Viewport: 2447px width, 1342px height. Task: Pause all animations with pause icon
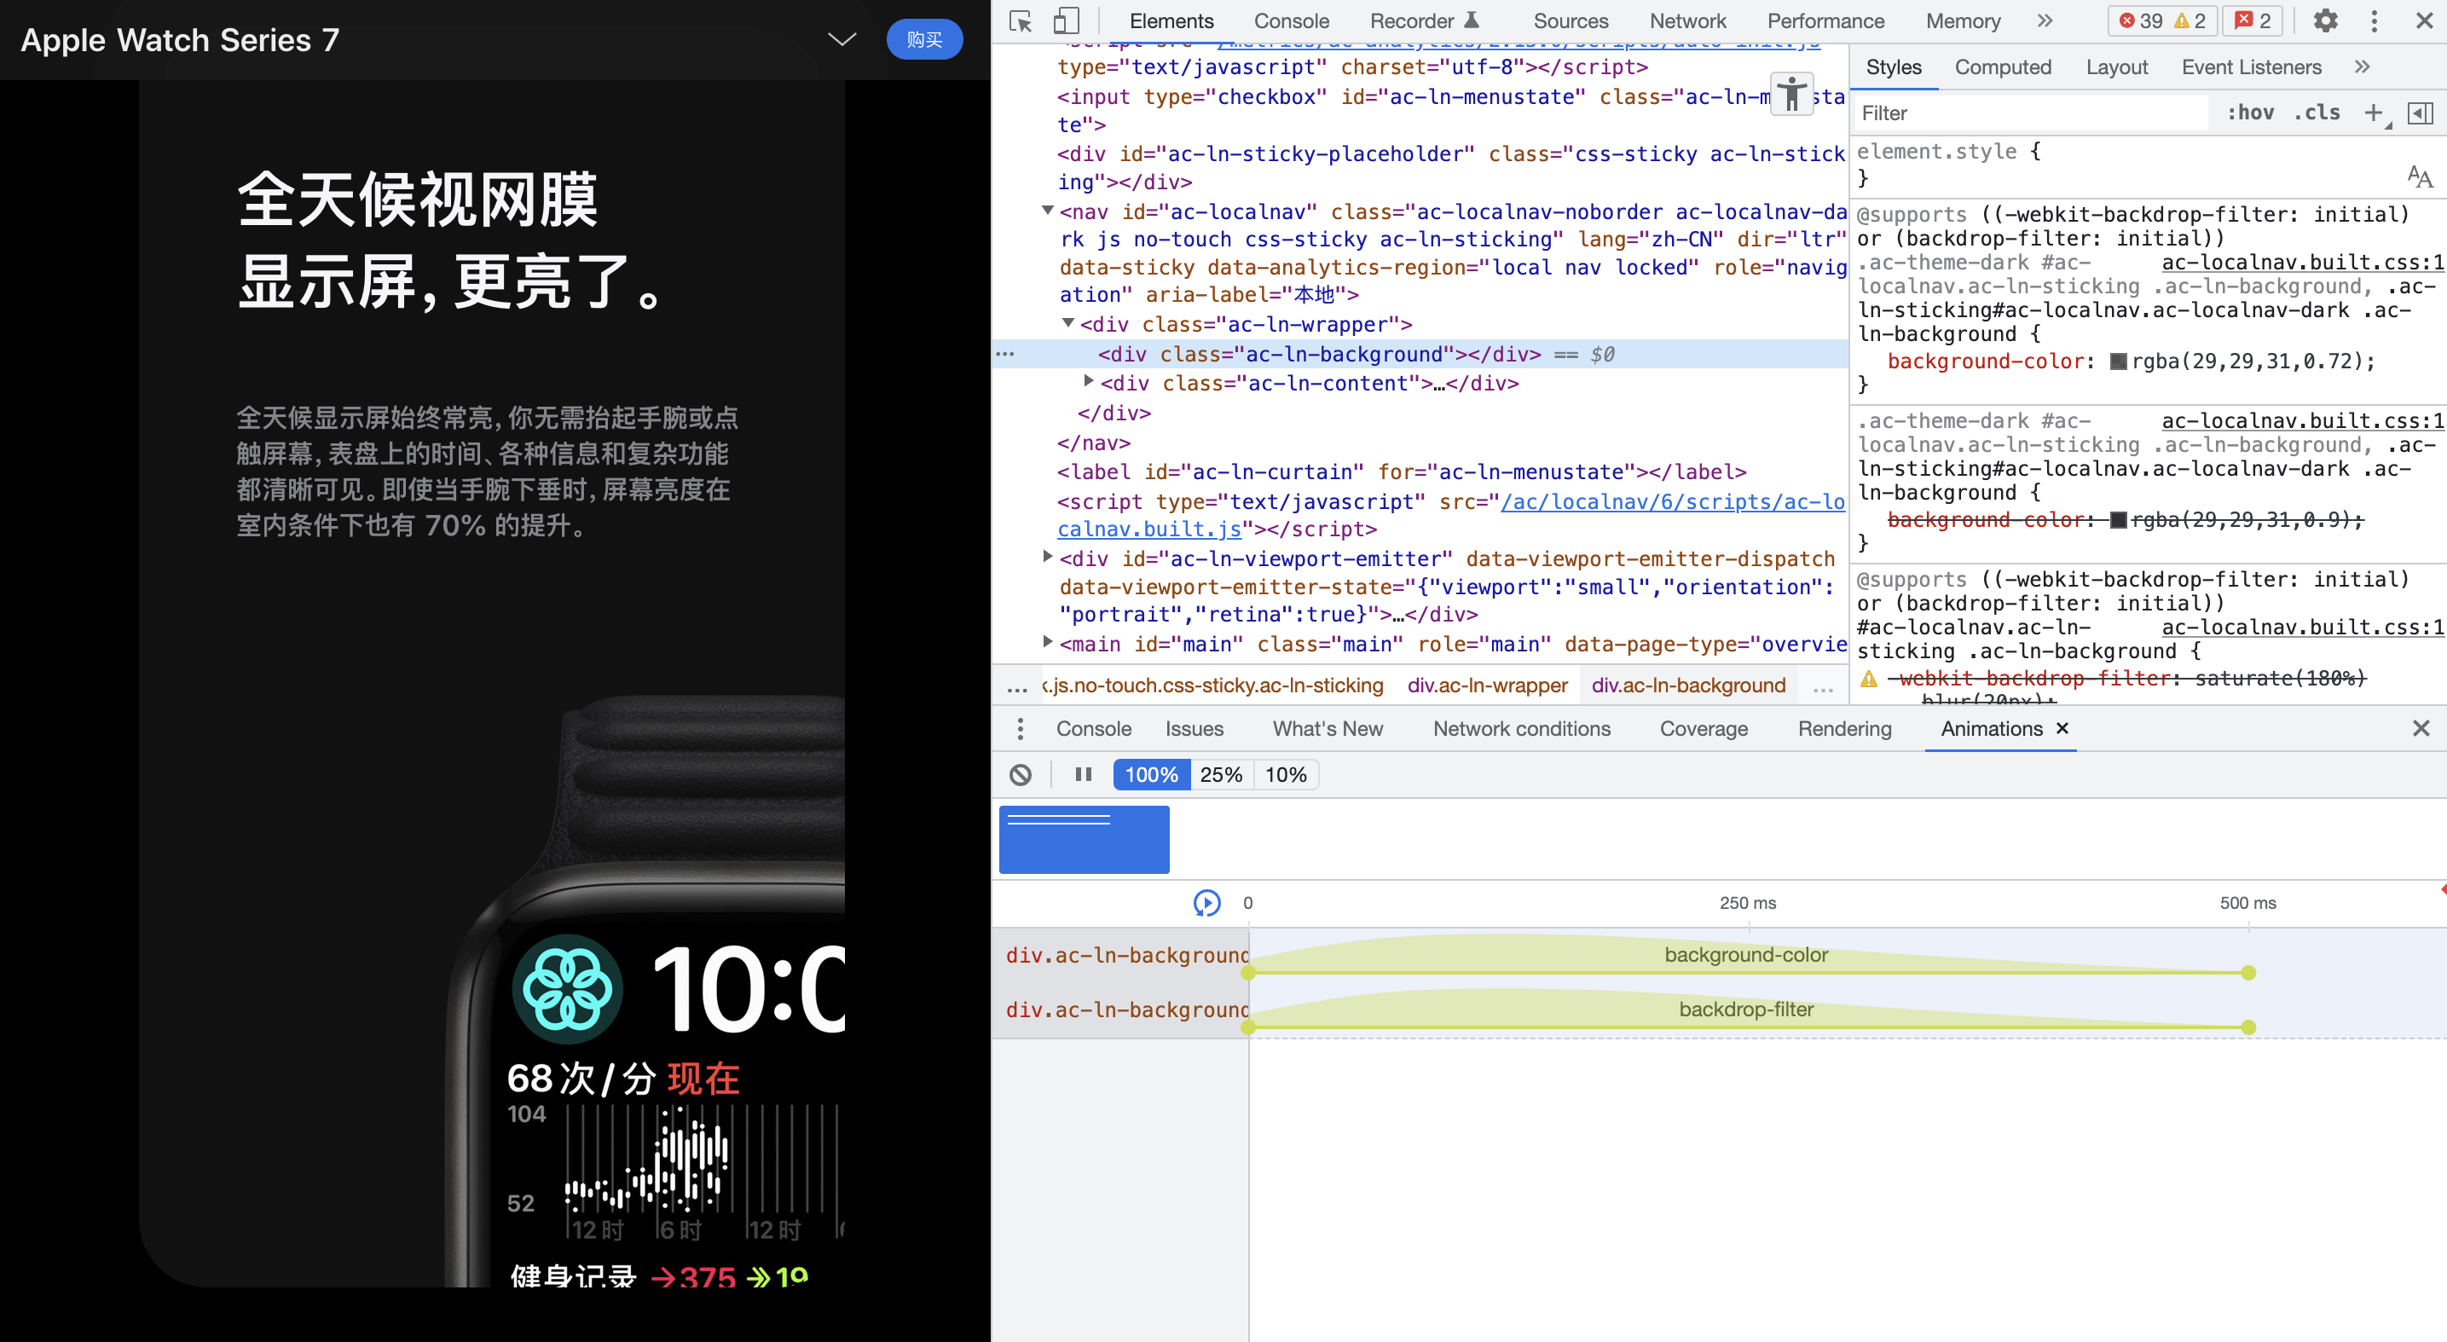click(1083, 775)
